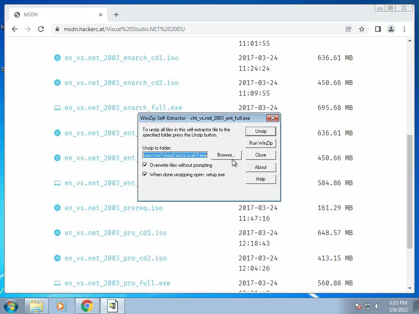Open en_vs.net_2003_pro_cd1.iso link
419x314 pixels.
[x=115, y=233]
